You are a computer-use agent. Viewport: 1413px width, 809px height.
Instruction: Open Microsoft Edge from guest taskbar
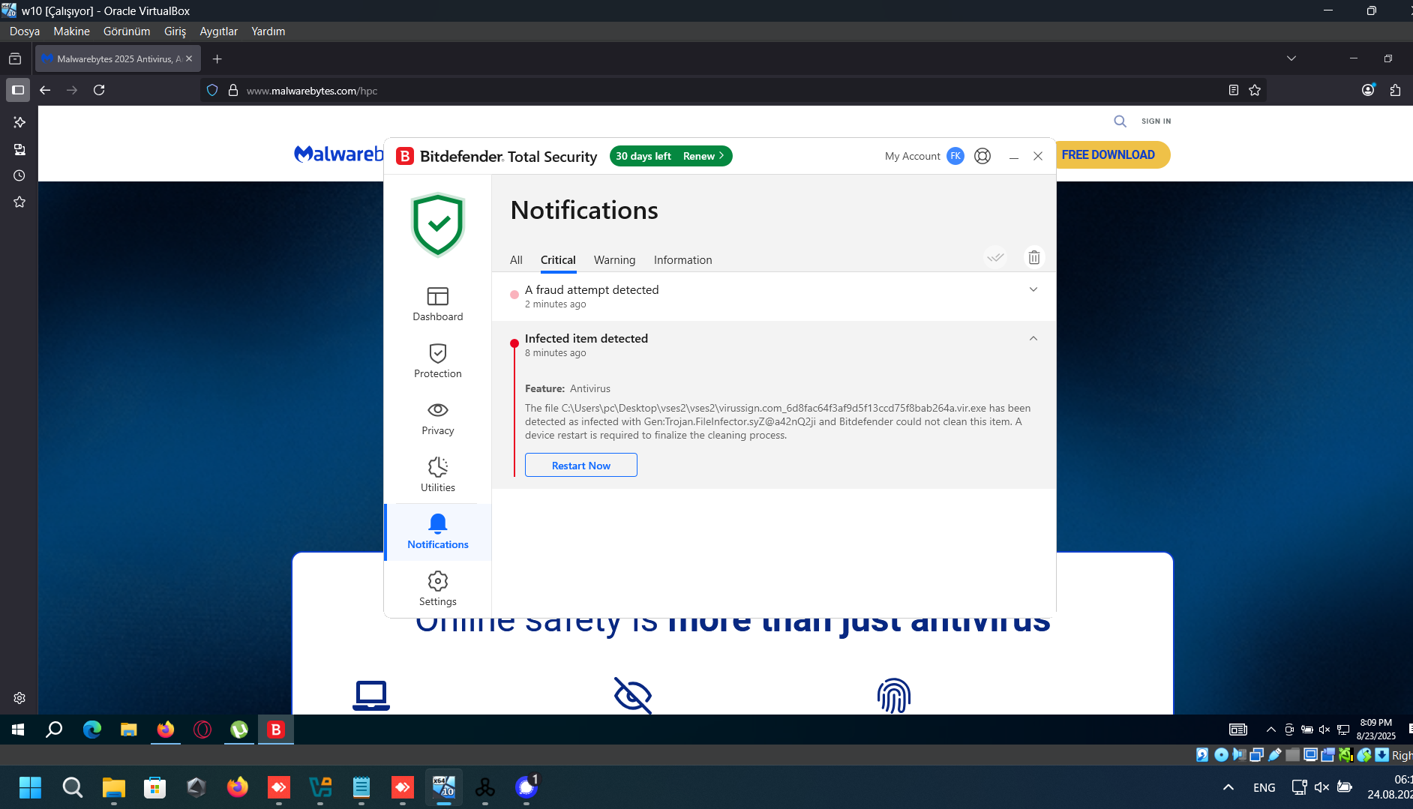[x=91, y=730]
